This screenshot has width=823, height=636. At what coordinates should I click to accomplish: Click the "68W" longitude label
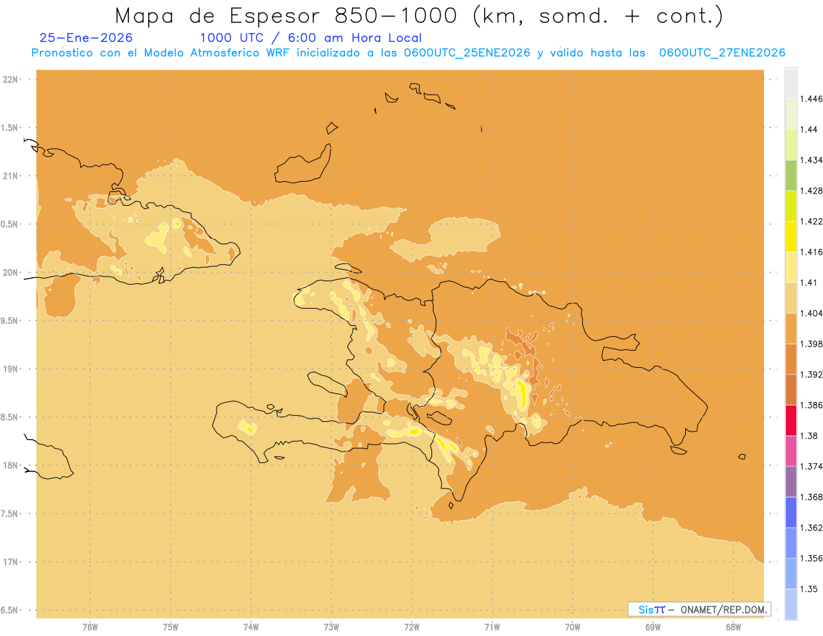(733, 626)
